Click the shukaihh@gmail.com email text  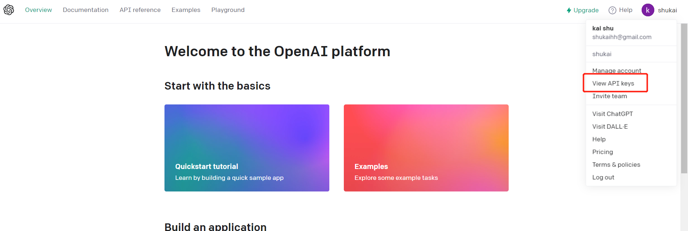[622, 37]
